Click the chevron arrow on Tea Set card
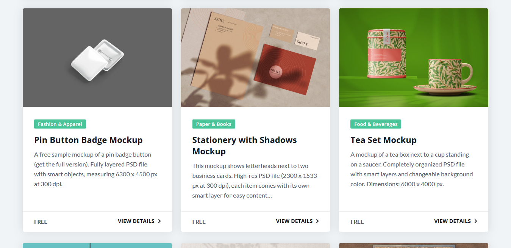 tap(476, 221)
